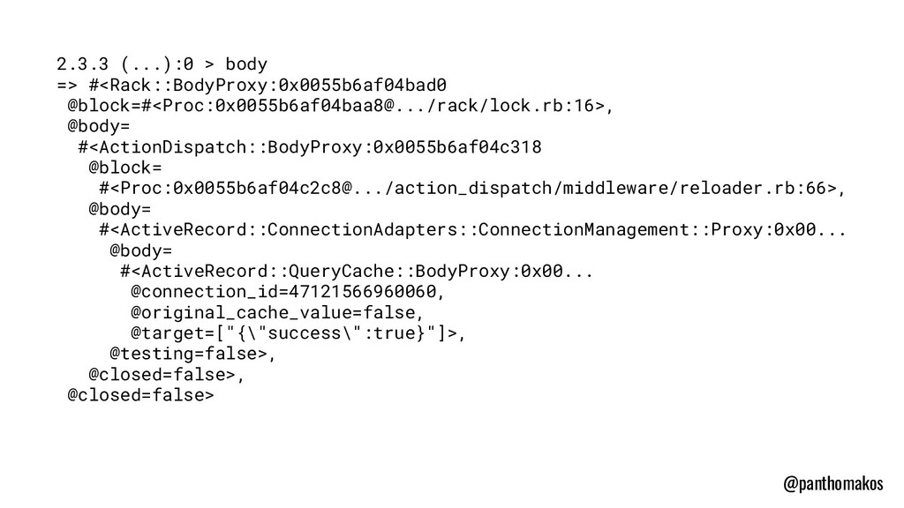Click the => result arrow
The width and height of the screenshot is (904, 508).
pyautogui.click(x=67, y=86)
